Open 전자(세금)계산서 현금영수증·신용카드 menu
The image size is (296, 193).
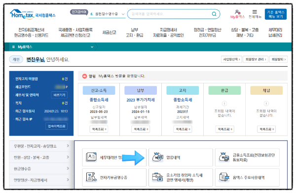tap(32, 33)
